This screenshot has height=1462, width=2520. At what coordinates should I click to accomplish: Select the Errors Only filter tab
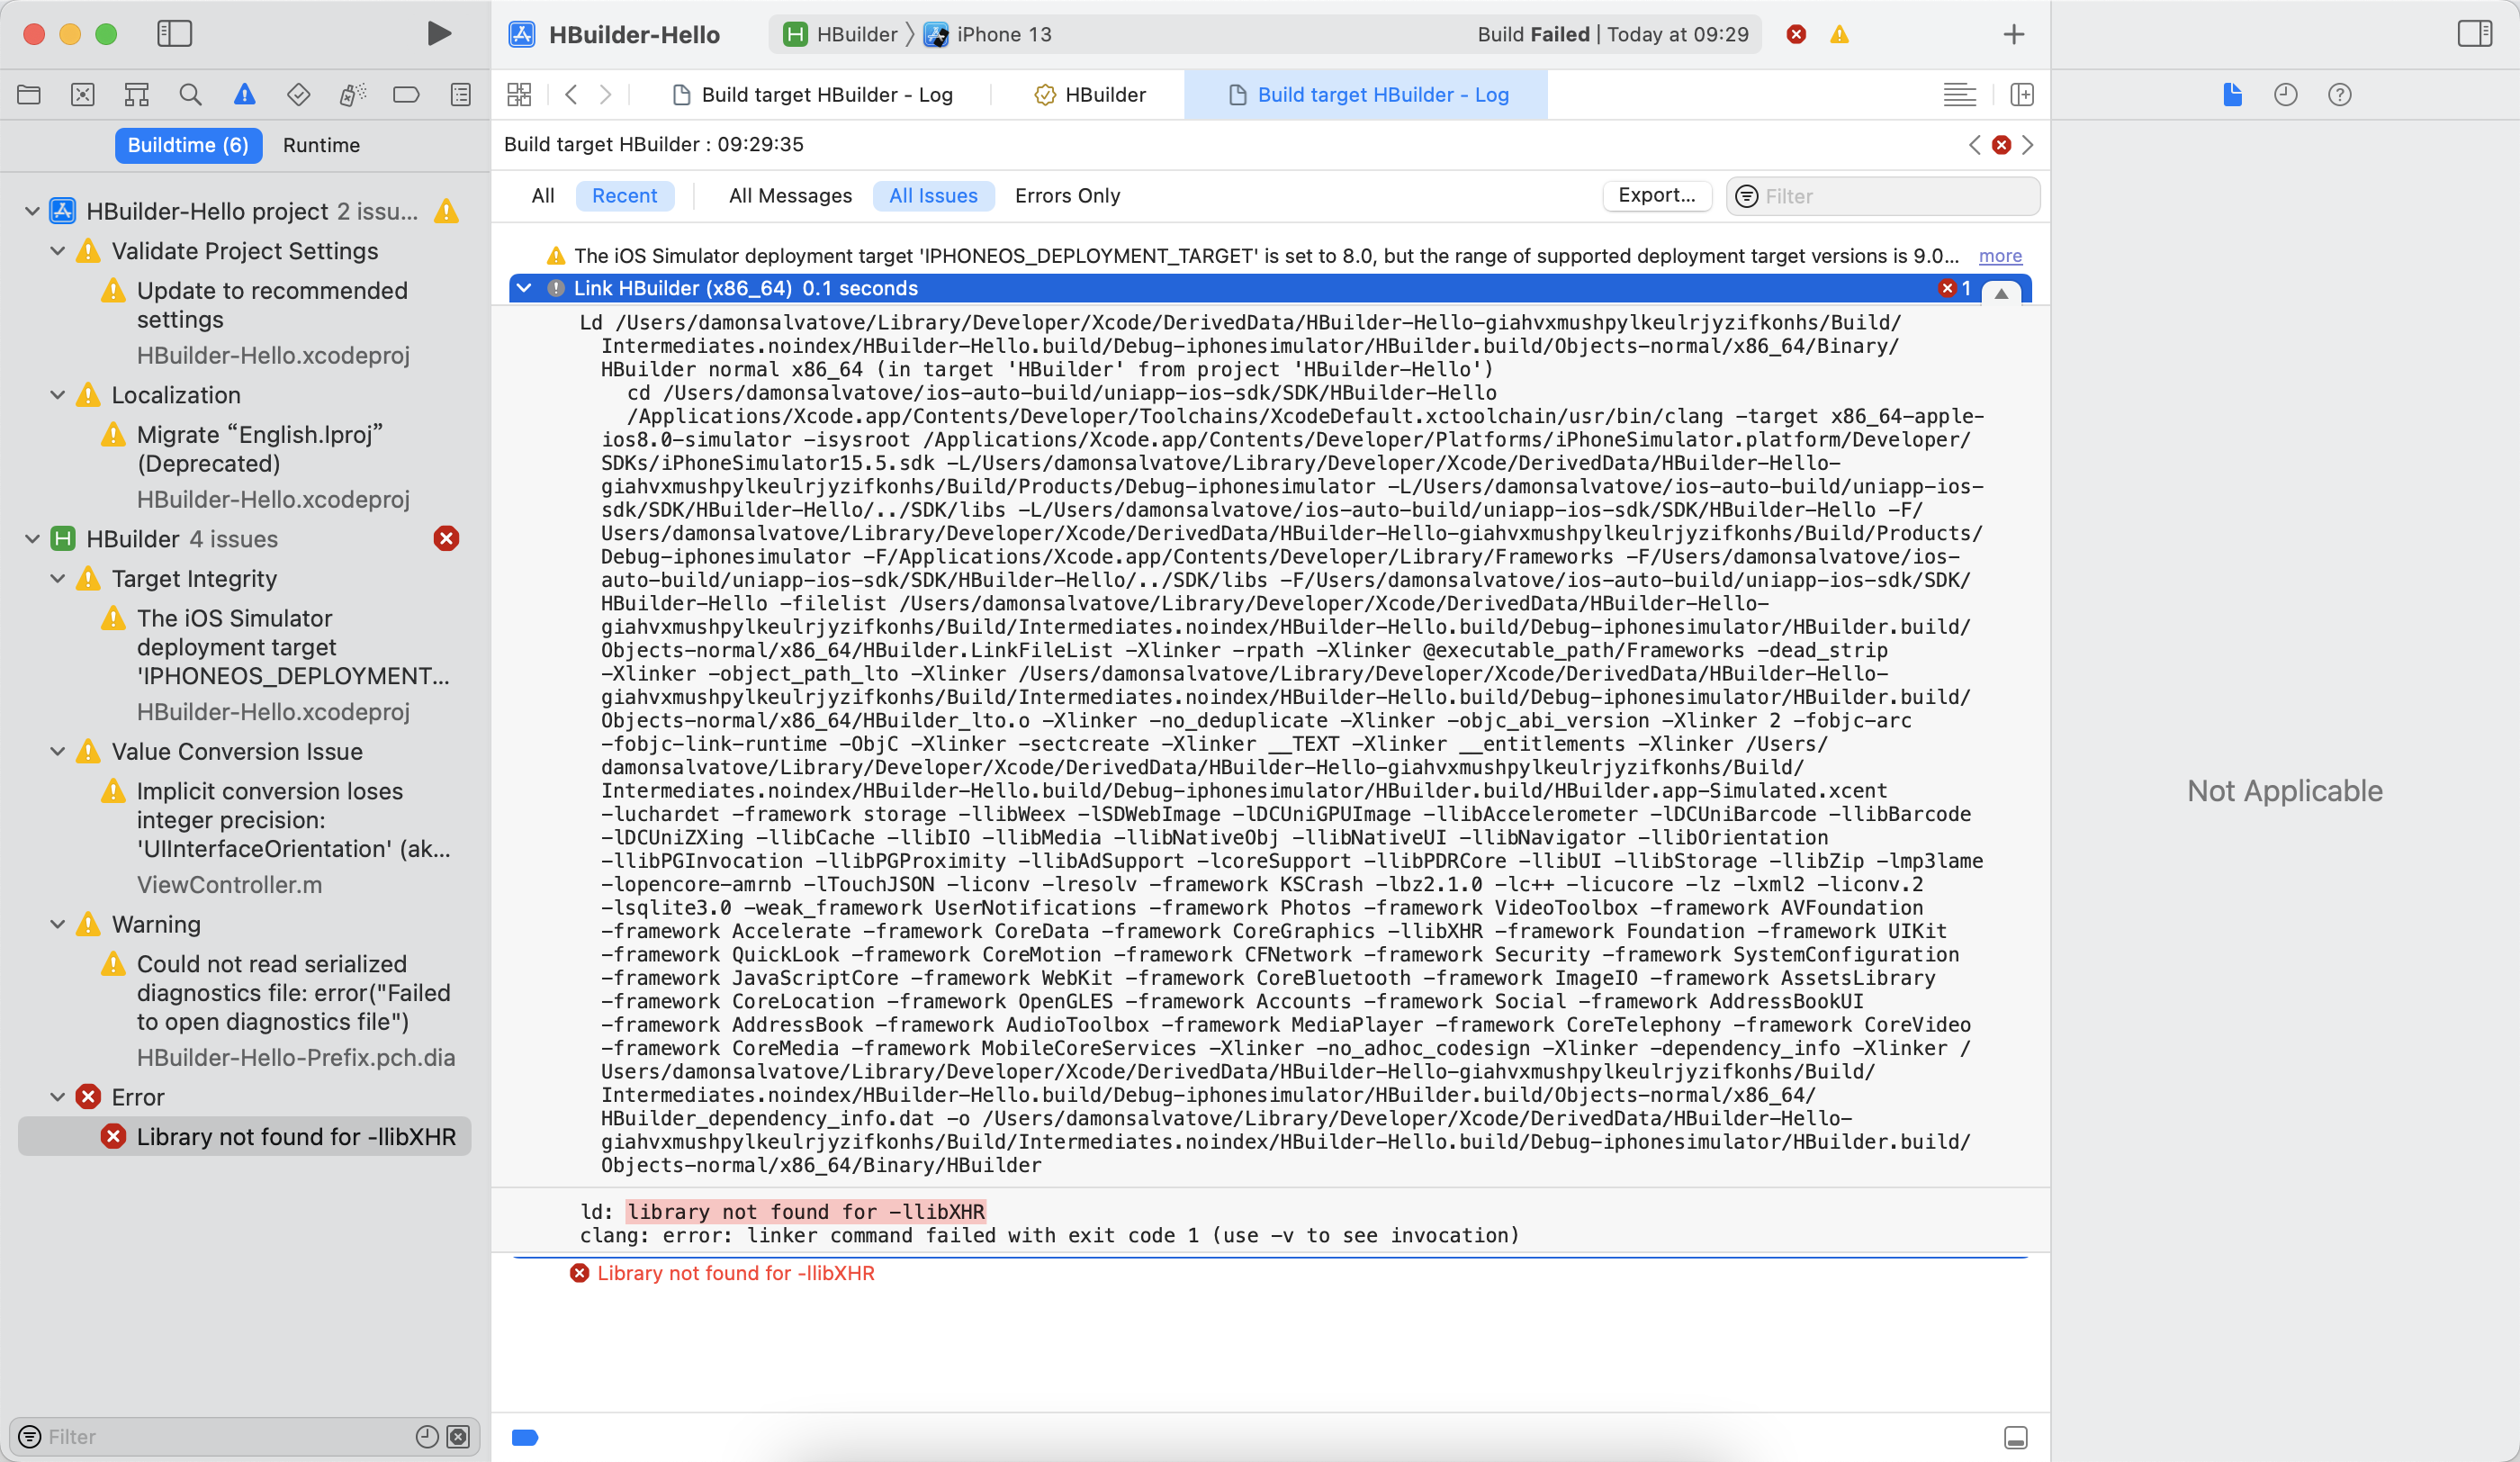(x=1067, y=196)
